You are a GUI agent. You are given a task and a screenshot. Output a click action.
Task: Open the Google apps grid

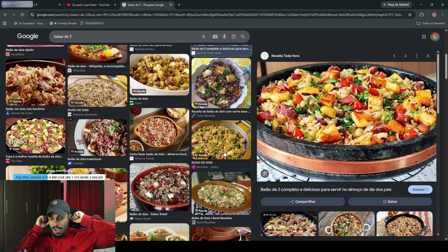tap(424, 36)
